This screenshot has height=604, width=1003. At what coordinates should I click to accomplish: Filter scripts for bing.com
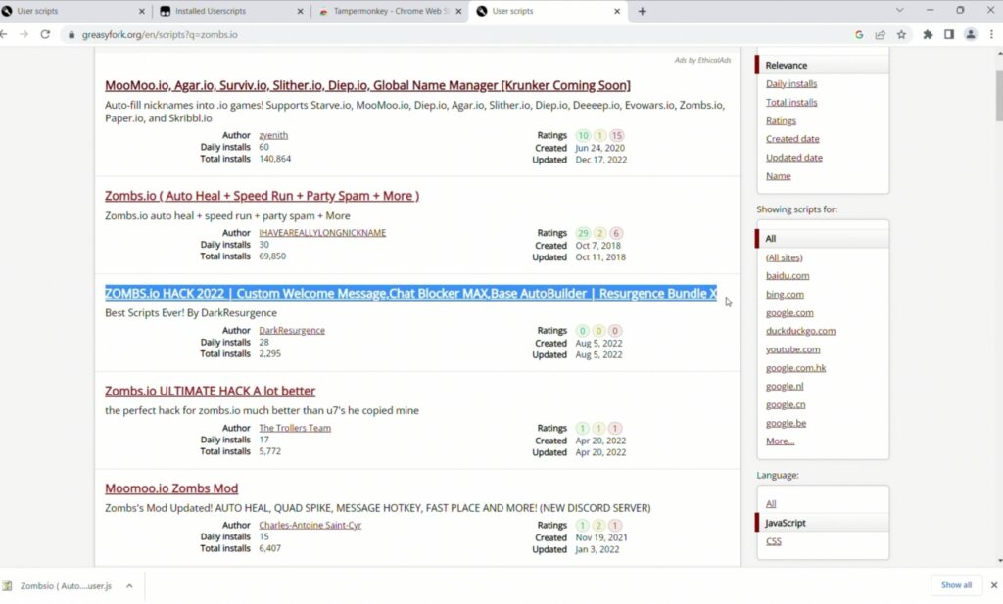pos(785,294)
